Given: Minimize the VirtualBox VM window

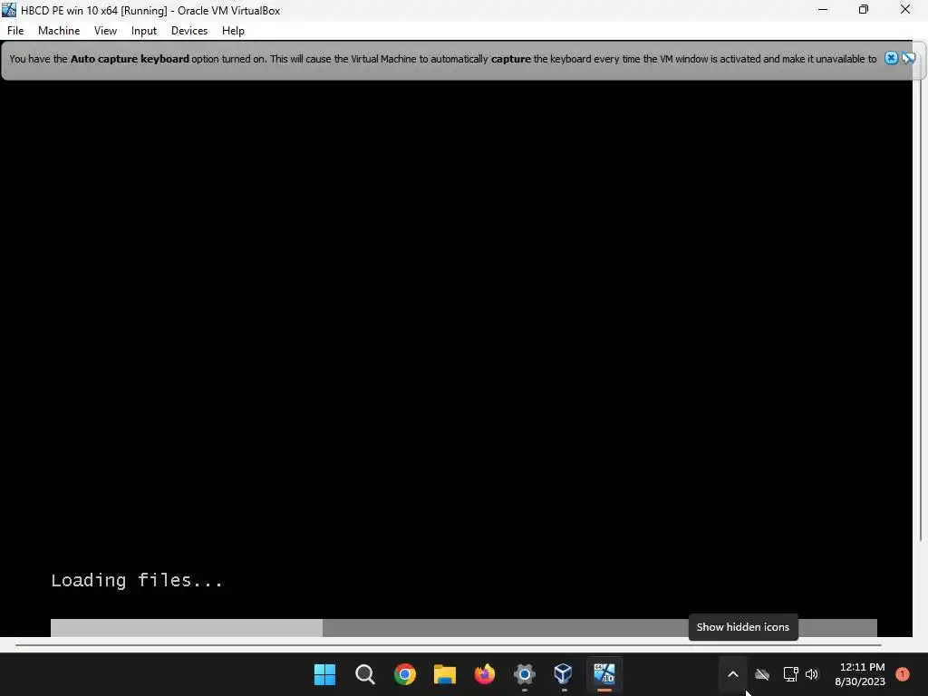Looking at the screenshot, I should [823, 9].
